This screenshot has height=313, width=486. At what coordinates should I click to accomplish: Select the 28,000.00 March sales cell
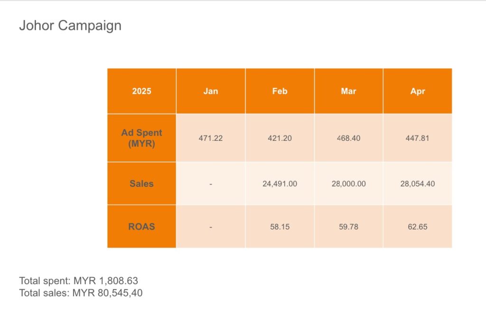(348, 184)
